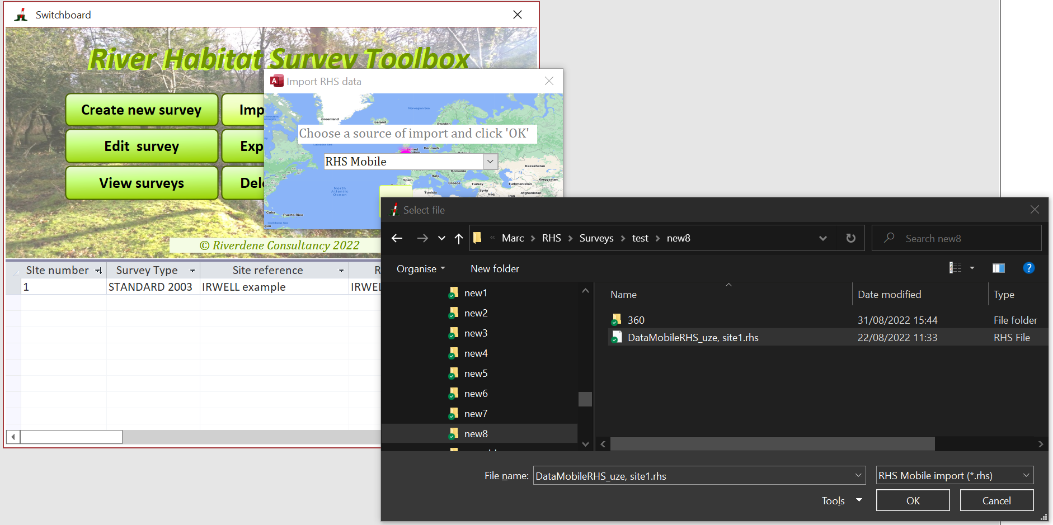1053x525 pixels.
Task: Click the Access icon in Import RHS data title
Action: click(276, 81)
